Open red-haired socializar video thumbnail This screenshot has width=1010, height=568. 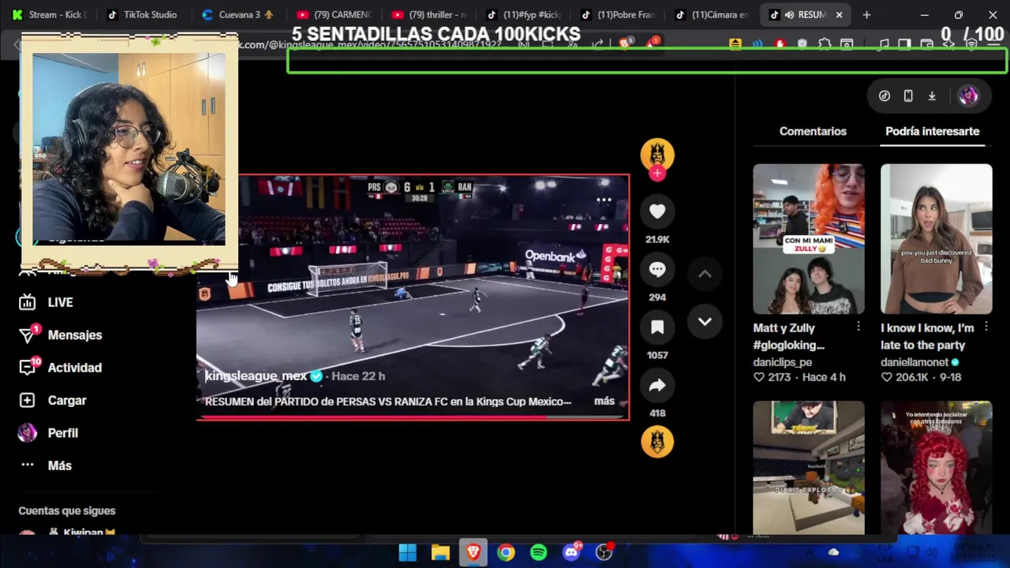(x=936, y=468)
